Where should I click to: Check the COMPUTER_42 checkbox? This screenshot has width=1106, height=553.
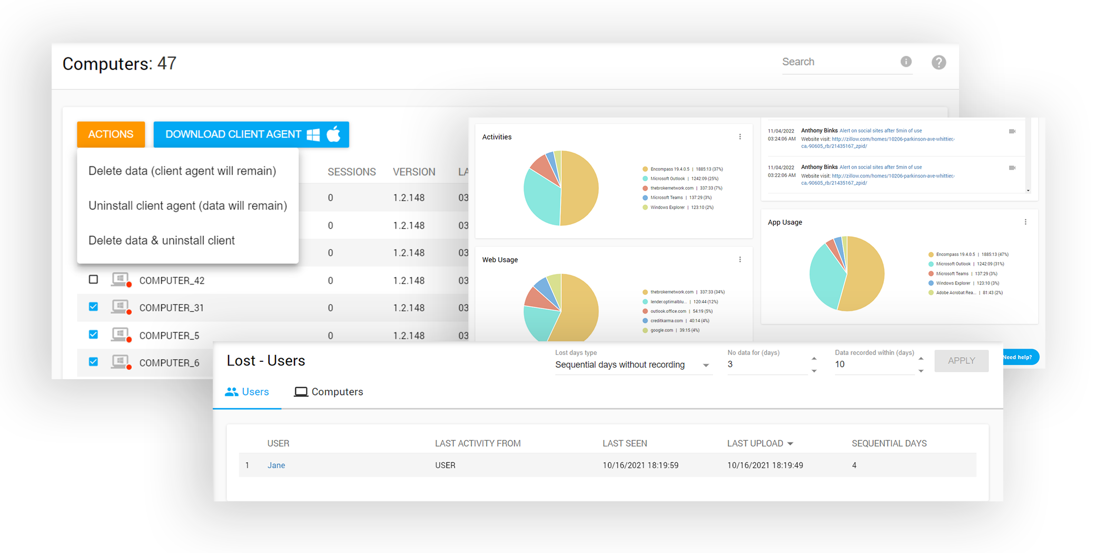click(93, 280)
